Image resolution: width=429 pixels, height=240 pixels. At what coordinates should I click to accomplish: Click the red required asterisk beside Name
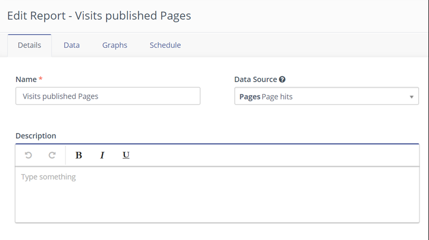tap(41, 79)
